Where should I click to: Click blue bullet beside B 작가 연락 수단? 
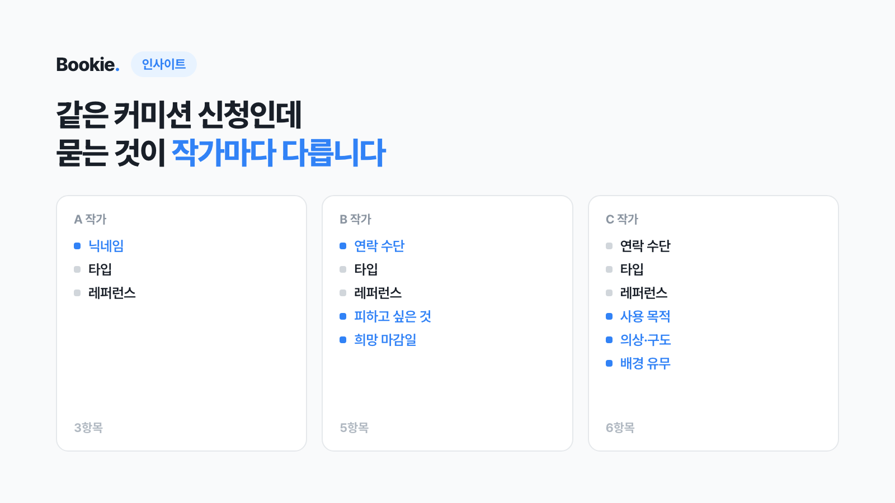click(x=343, y=246)
